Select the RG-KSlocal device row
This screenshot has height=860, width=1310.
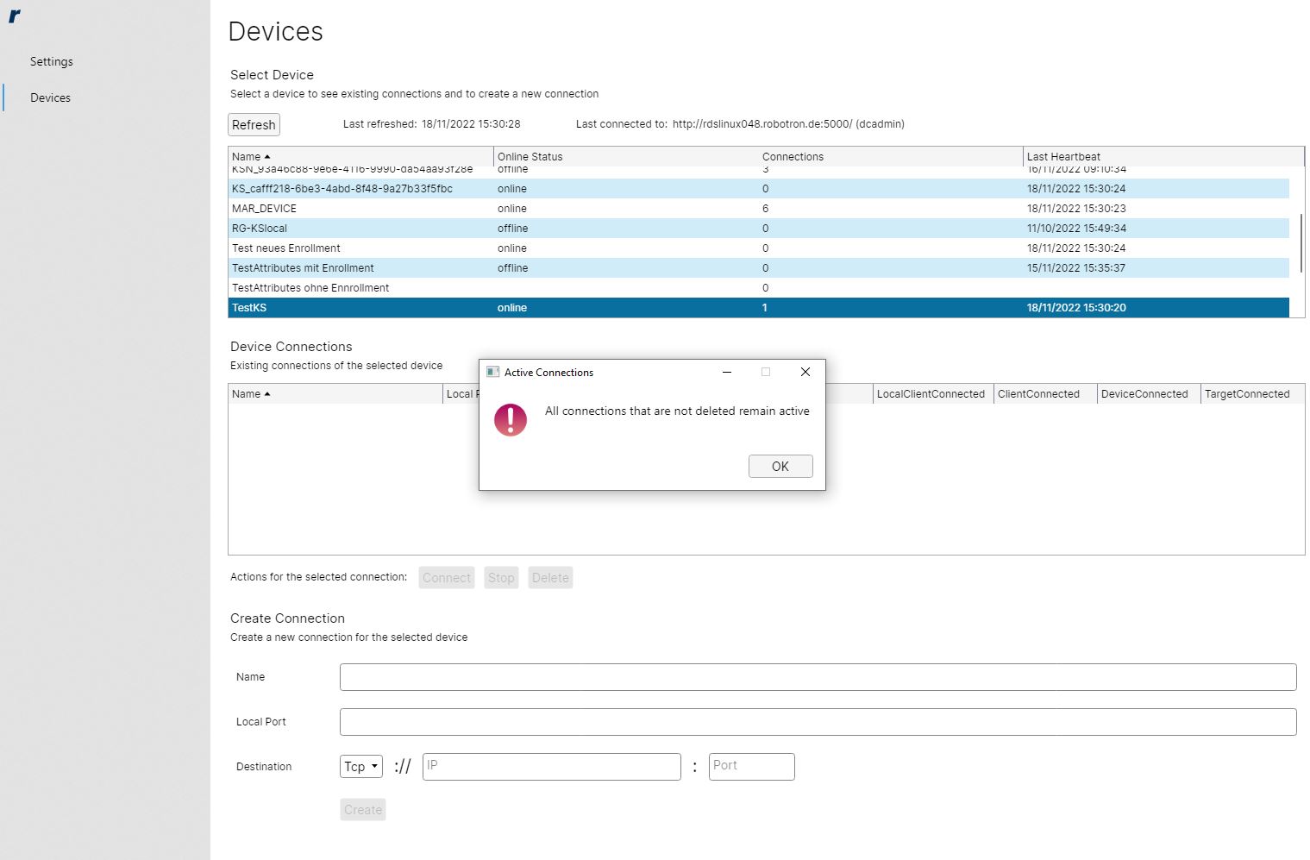click(759, 229)
